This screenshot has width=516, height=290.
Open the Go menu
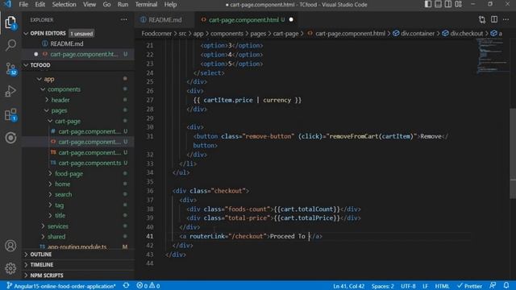106,4
